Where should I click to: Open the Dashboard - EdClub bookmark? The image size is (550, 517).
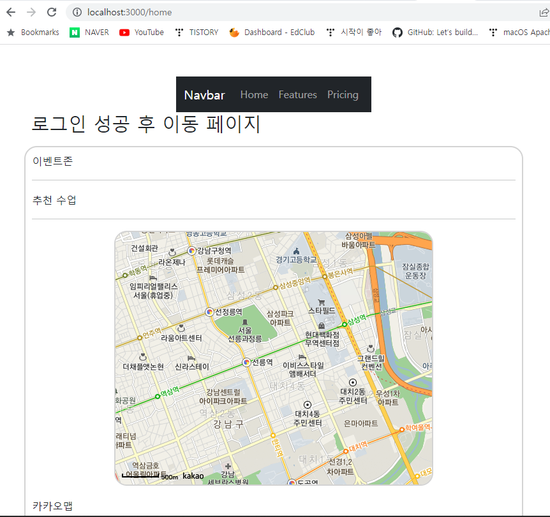pyautogui.click(x=272, y=33)
